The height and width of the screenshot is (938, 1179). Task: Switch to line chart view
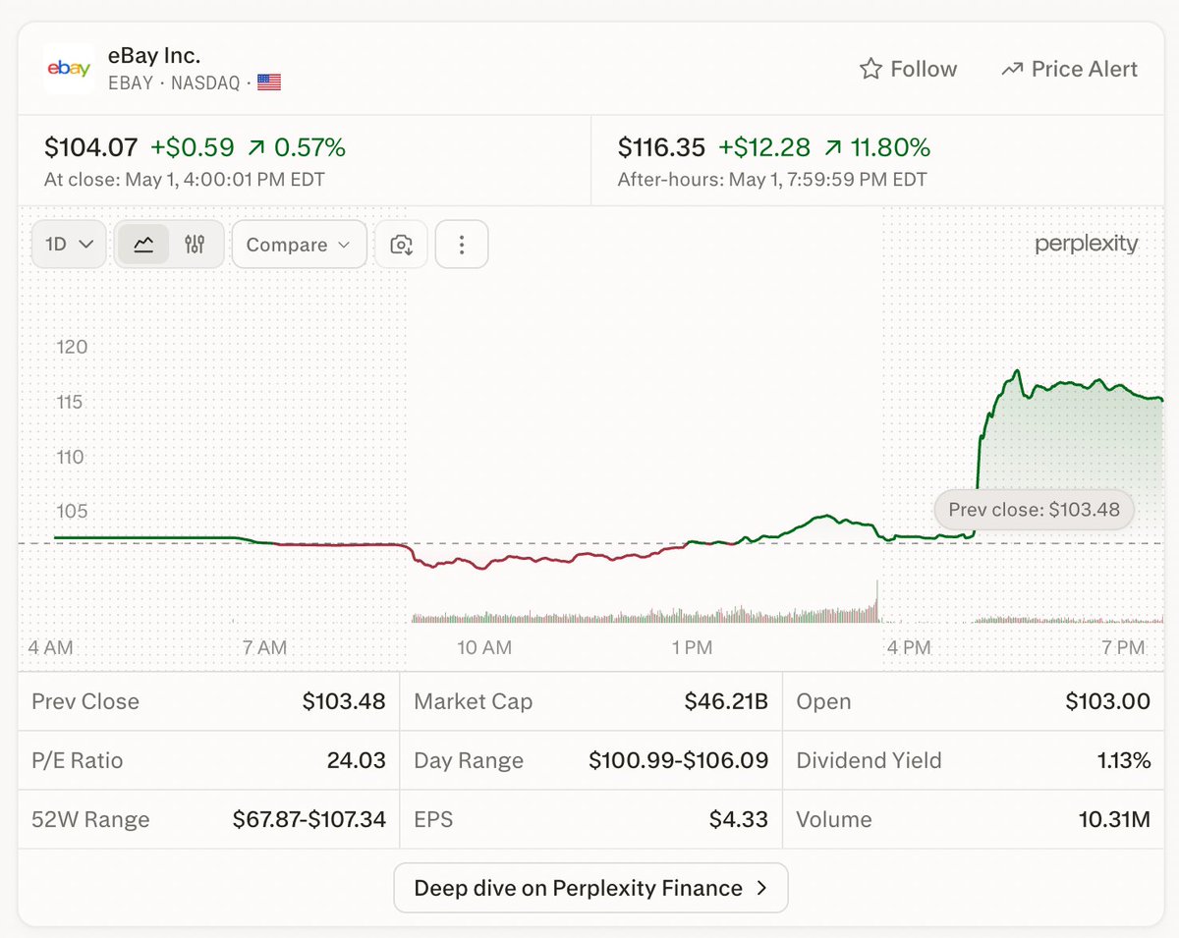[143, 245]
